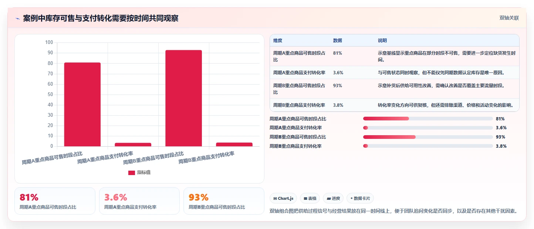Click x-axis label 周期B重点商品支付转化率 under chart
The image size is (534, 229).
pos(206,158)
